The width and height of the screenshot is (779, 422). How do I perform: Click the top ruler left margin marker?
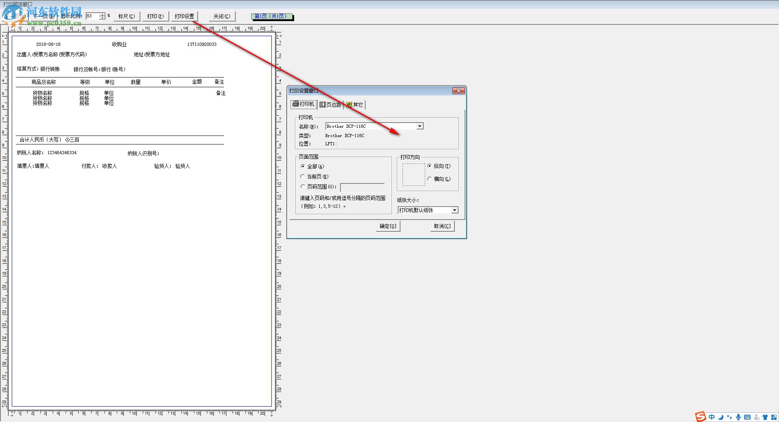click(11, 28)
